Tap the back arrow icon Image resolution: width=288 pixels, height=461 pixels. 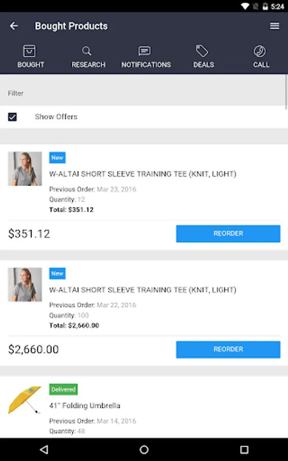[x=14, y=26]
